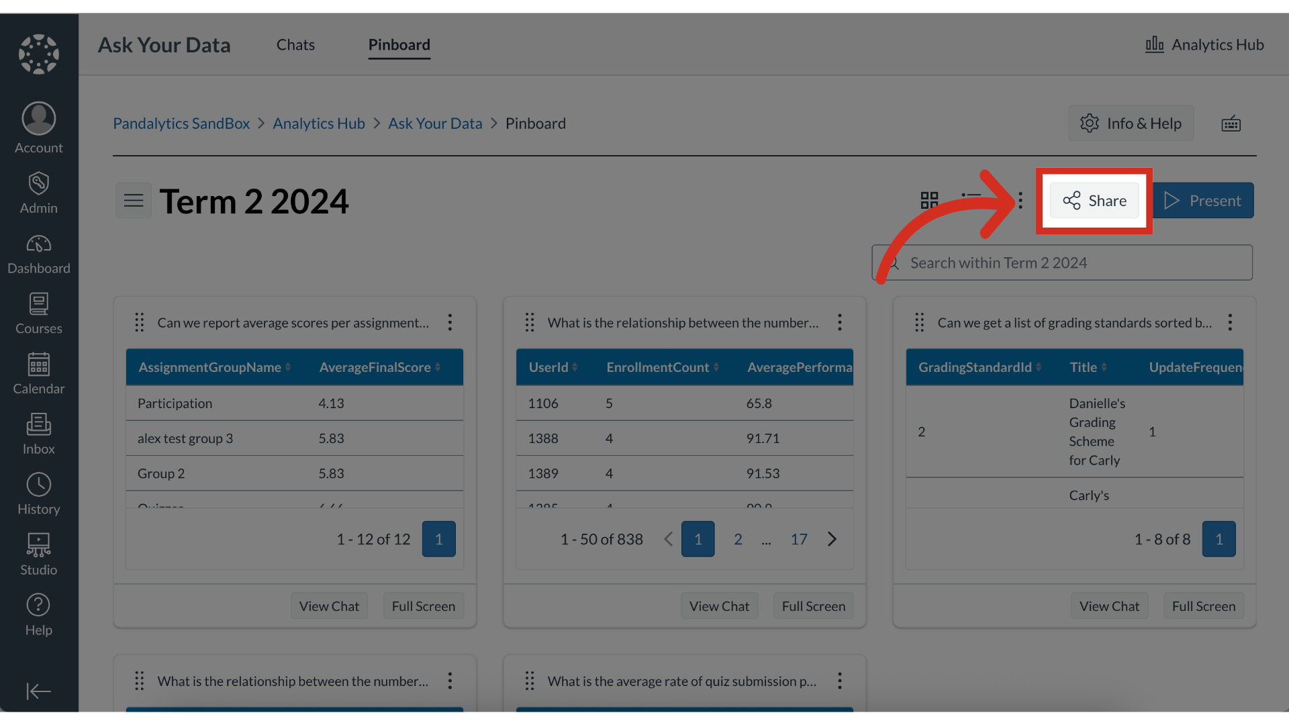
Task: Switch to the Chats tab
Action: click(x=295, y=44)
